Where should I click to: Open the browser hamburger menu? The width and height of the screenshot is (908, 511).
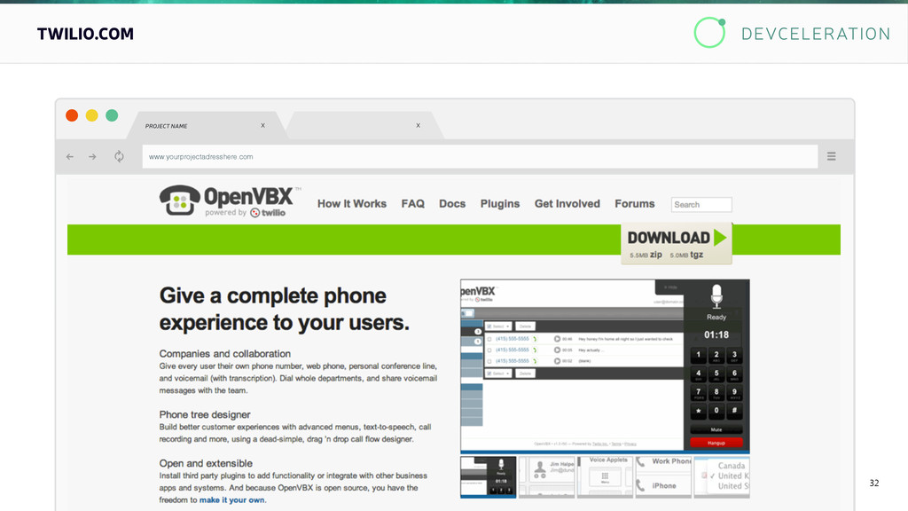[x=831, y=156]
